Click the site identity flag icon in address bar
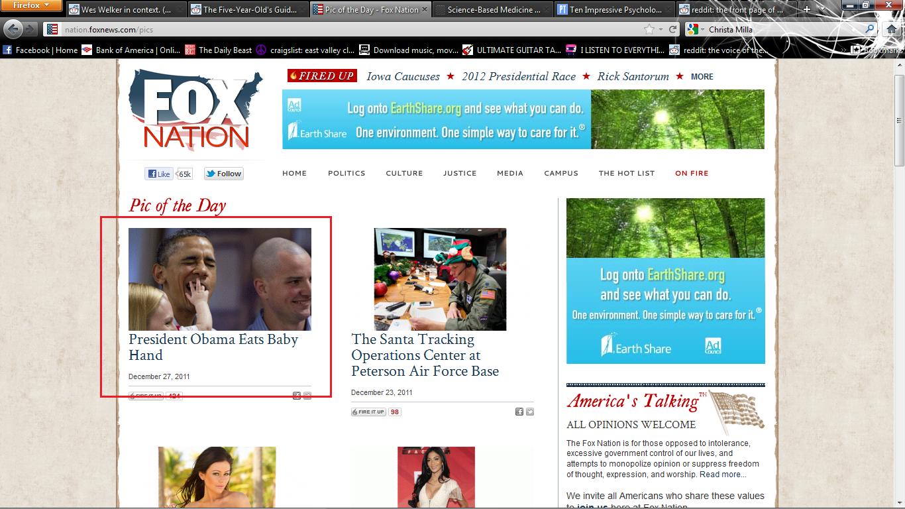This screenshot has width=905, height=509. click(x=52, y=29)
